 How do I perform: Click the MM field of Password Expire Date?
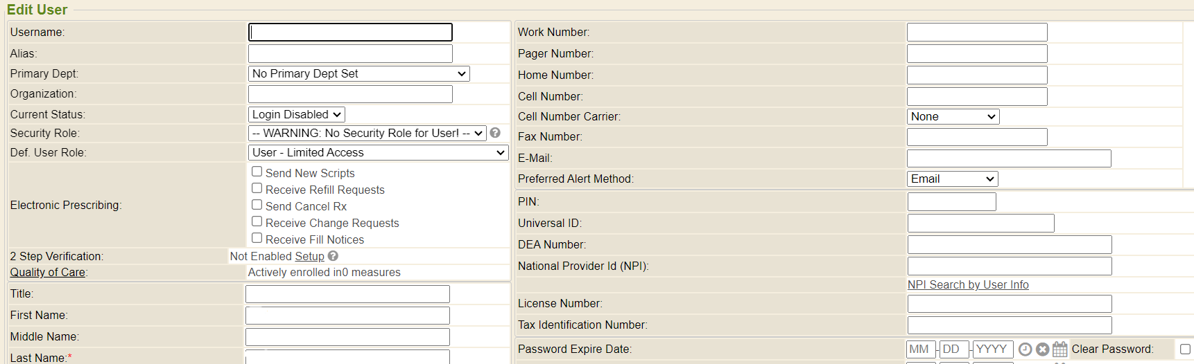(920, 349)
